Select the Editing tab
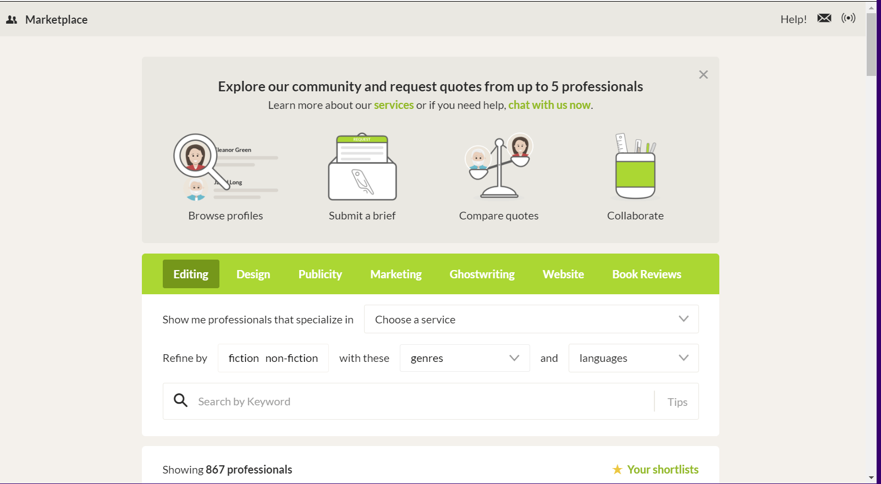 pos(191,274)
